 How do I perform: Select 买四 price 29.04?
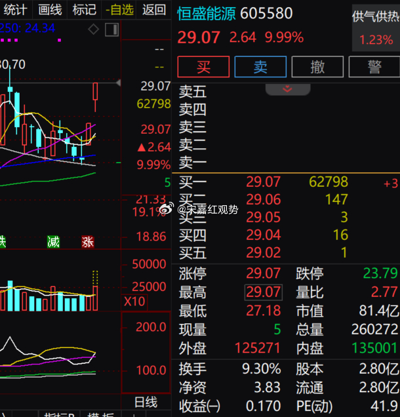click(x=264, y=235)
